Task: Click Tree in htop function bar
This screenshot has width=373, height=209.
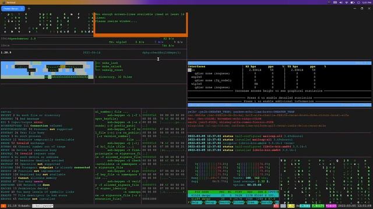Action: [x=252, y=203]
